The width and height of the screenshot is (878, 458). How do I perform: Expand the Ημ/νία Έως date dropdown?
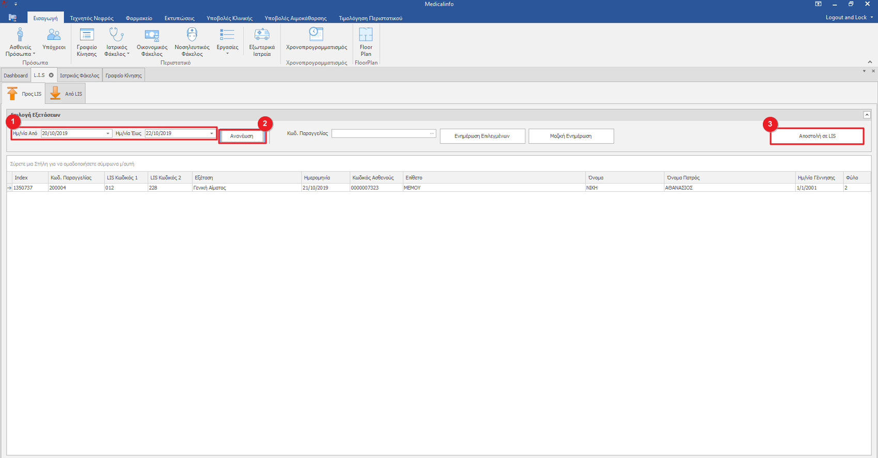tap(212, 134)
